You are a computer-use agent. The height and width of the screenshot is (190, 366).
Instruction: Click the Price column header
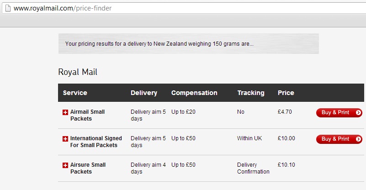286,93
